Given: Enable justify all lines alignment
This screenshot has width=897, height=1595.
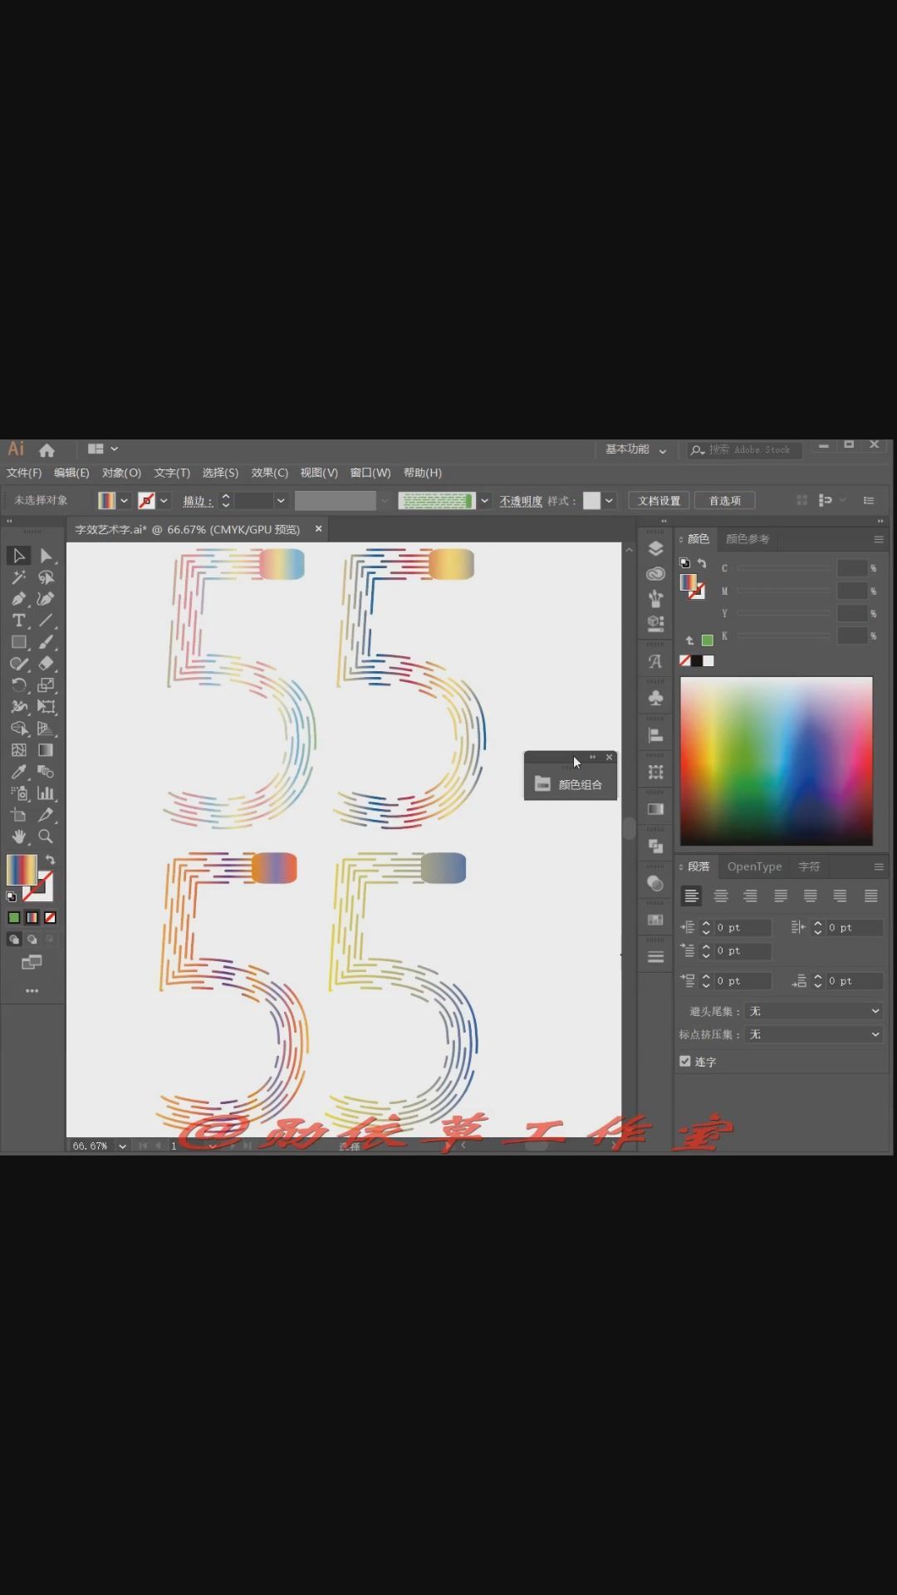Looking at the screenshot, I should [x=870, y=896].
